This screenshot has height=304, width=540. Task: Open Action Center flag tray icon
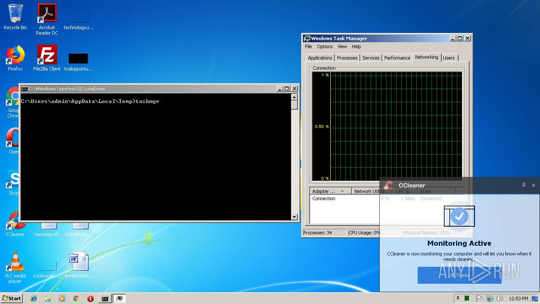tap(479, 299)
